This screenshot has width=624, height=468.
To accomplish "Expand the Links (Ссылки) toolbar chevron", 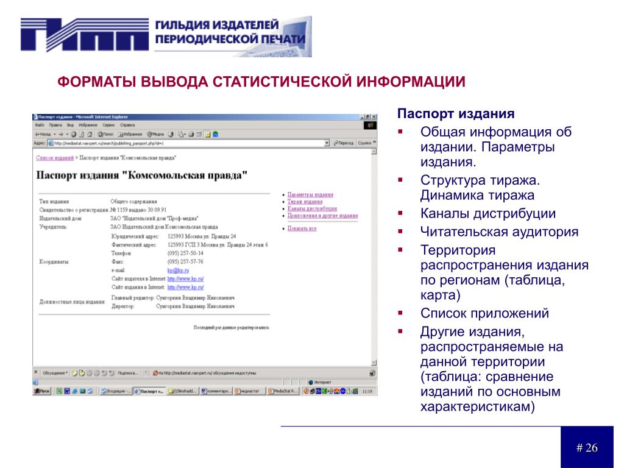I will [374, 143].
